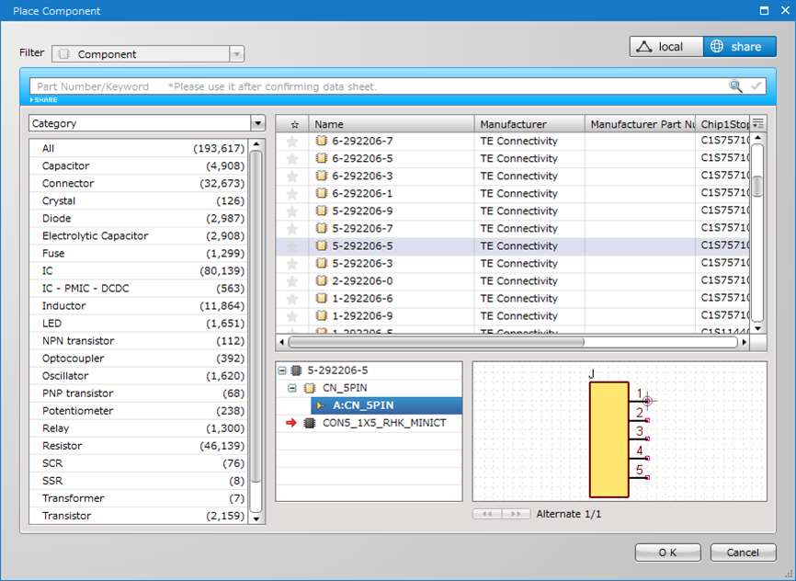
Task: Click the checkmark icon in search bar
Action: click(756, 86)
